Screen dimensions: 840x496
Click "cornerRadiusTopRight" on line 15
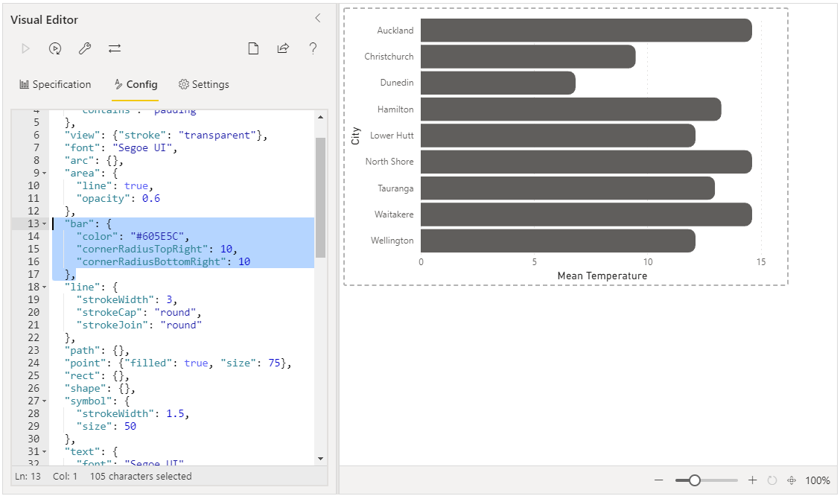[x=142, y=249]
